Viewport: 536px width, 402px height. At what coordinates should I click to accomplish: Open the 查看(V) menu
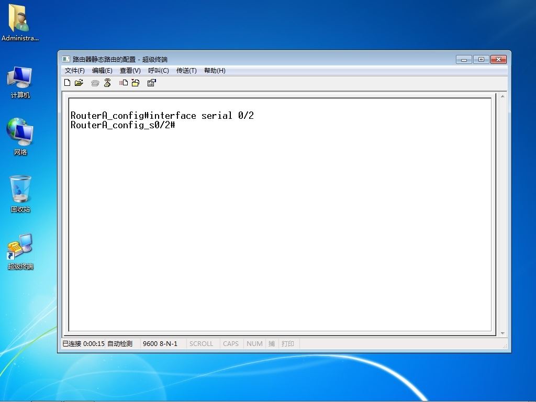(130, 71)
